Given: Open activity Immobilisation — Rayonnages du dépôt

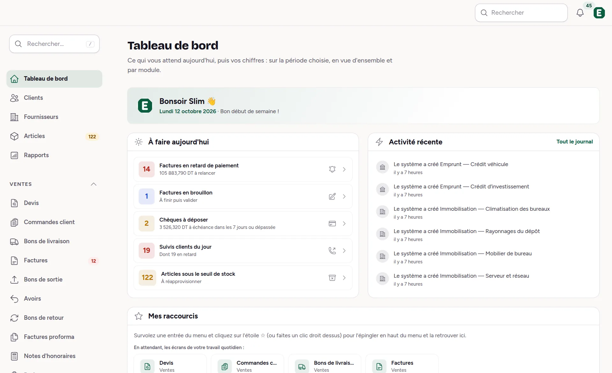Looking at the screenshot, I should [467, 231].
